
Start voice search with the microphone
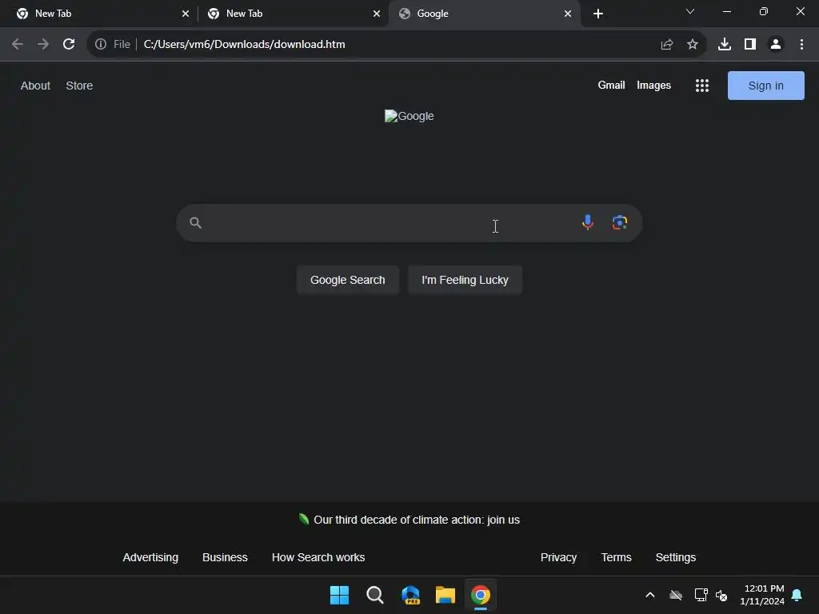pyautogui.click(x=588, y=222)
